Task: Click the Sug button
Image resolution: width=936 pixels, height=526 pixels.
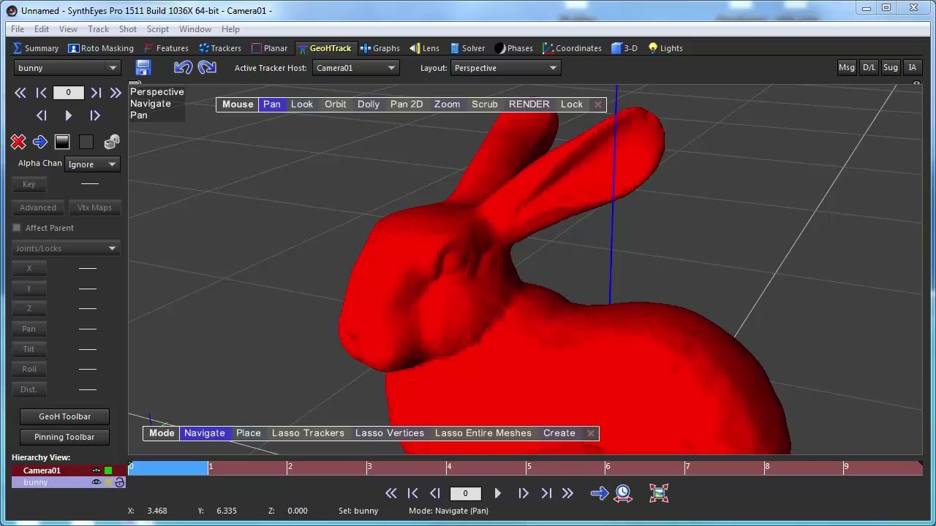Action: point(891,67)
